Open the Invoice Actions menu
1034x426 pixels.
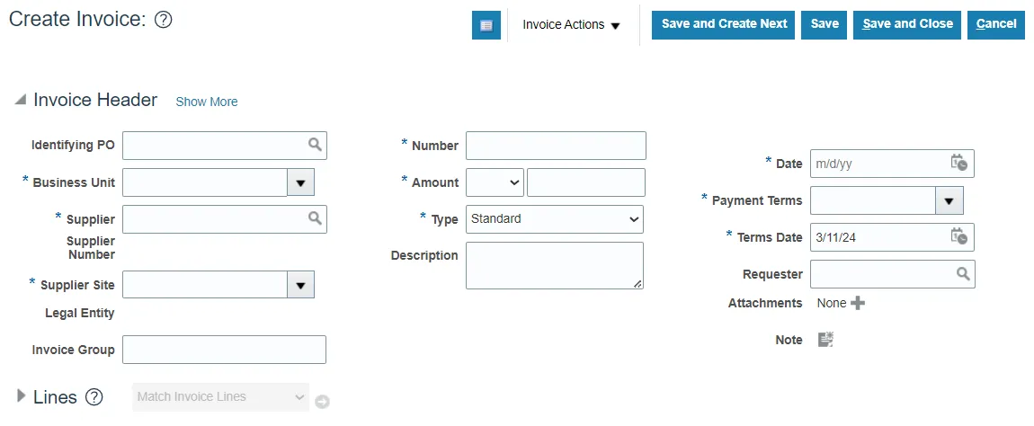coord(572,25)
